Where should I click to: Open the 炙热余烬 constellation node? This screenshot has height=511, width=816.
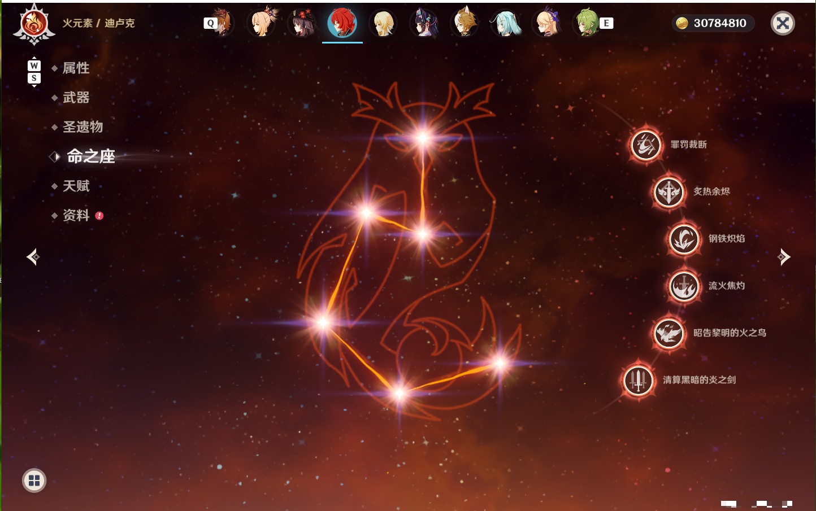tap(669, 192)
